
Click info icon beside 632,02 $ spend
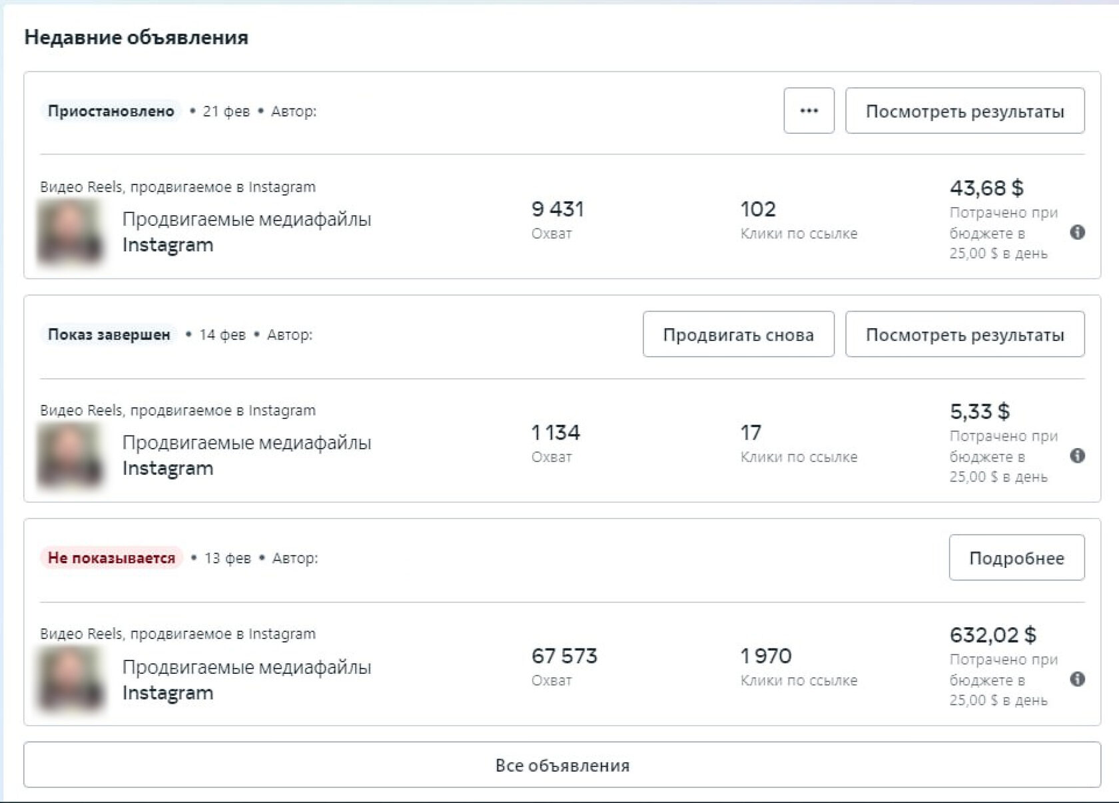(x=1077, y=679)
